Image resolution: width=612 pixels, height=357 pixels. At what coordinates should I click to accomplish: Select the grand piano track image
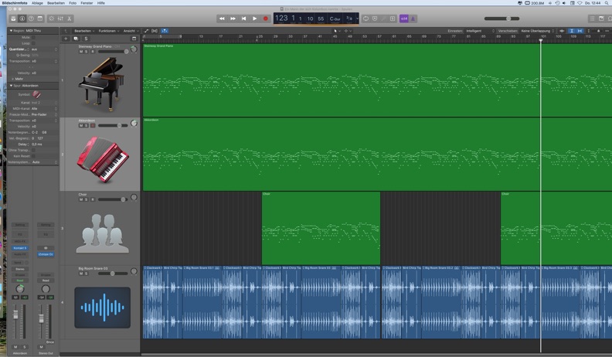(x=101, y=84)
